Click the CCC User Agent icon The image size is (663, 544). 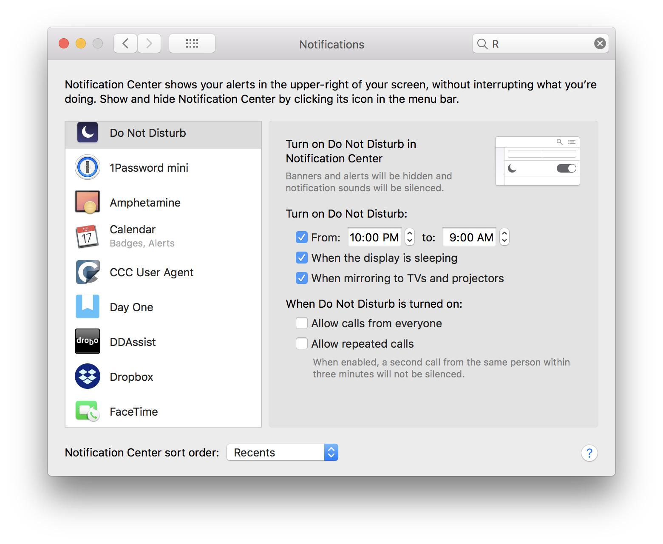point(88,272)
